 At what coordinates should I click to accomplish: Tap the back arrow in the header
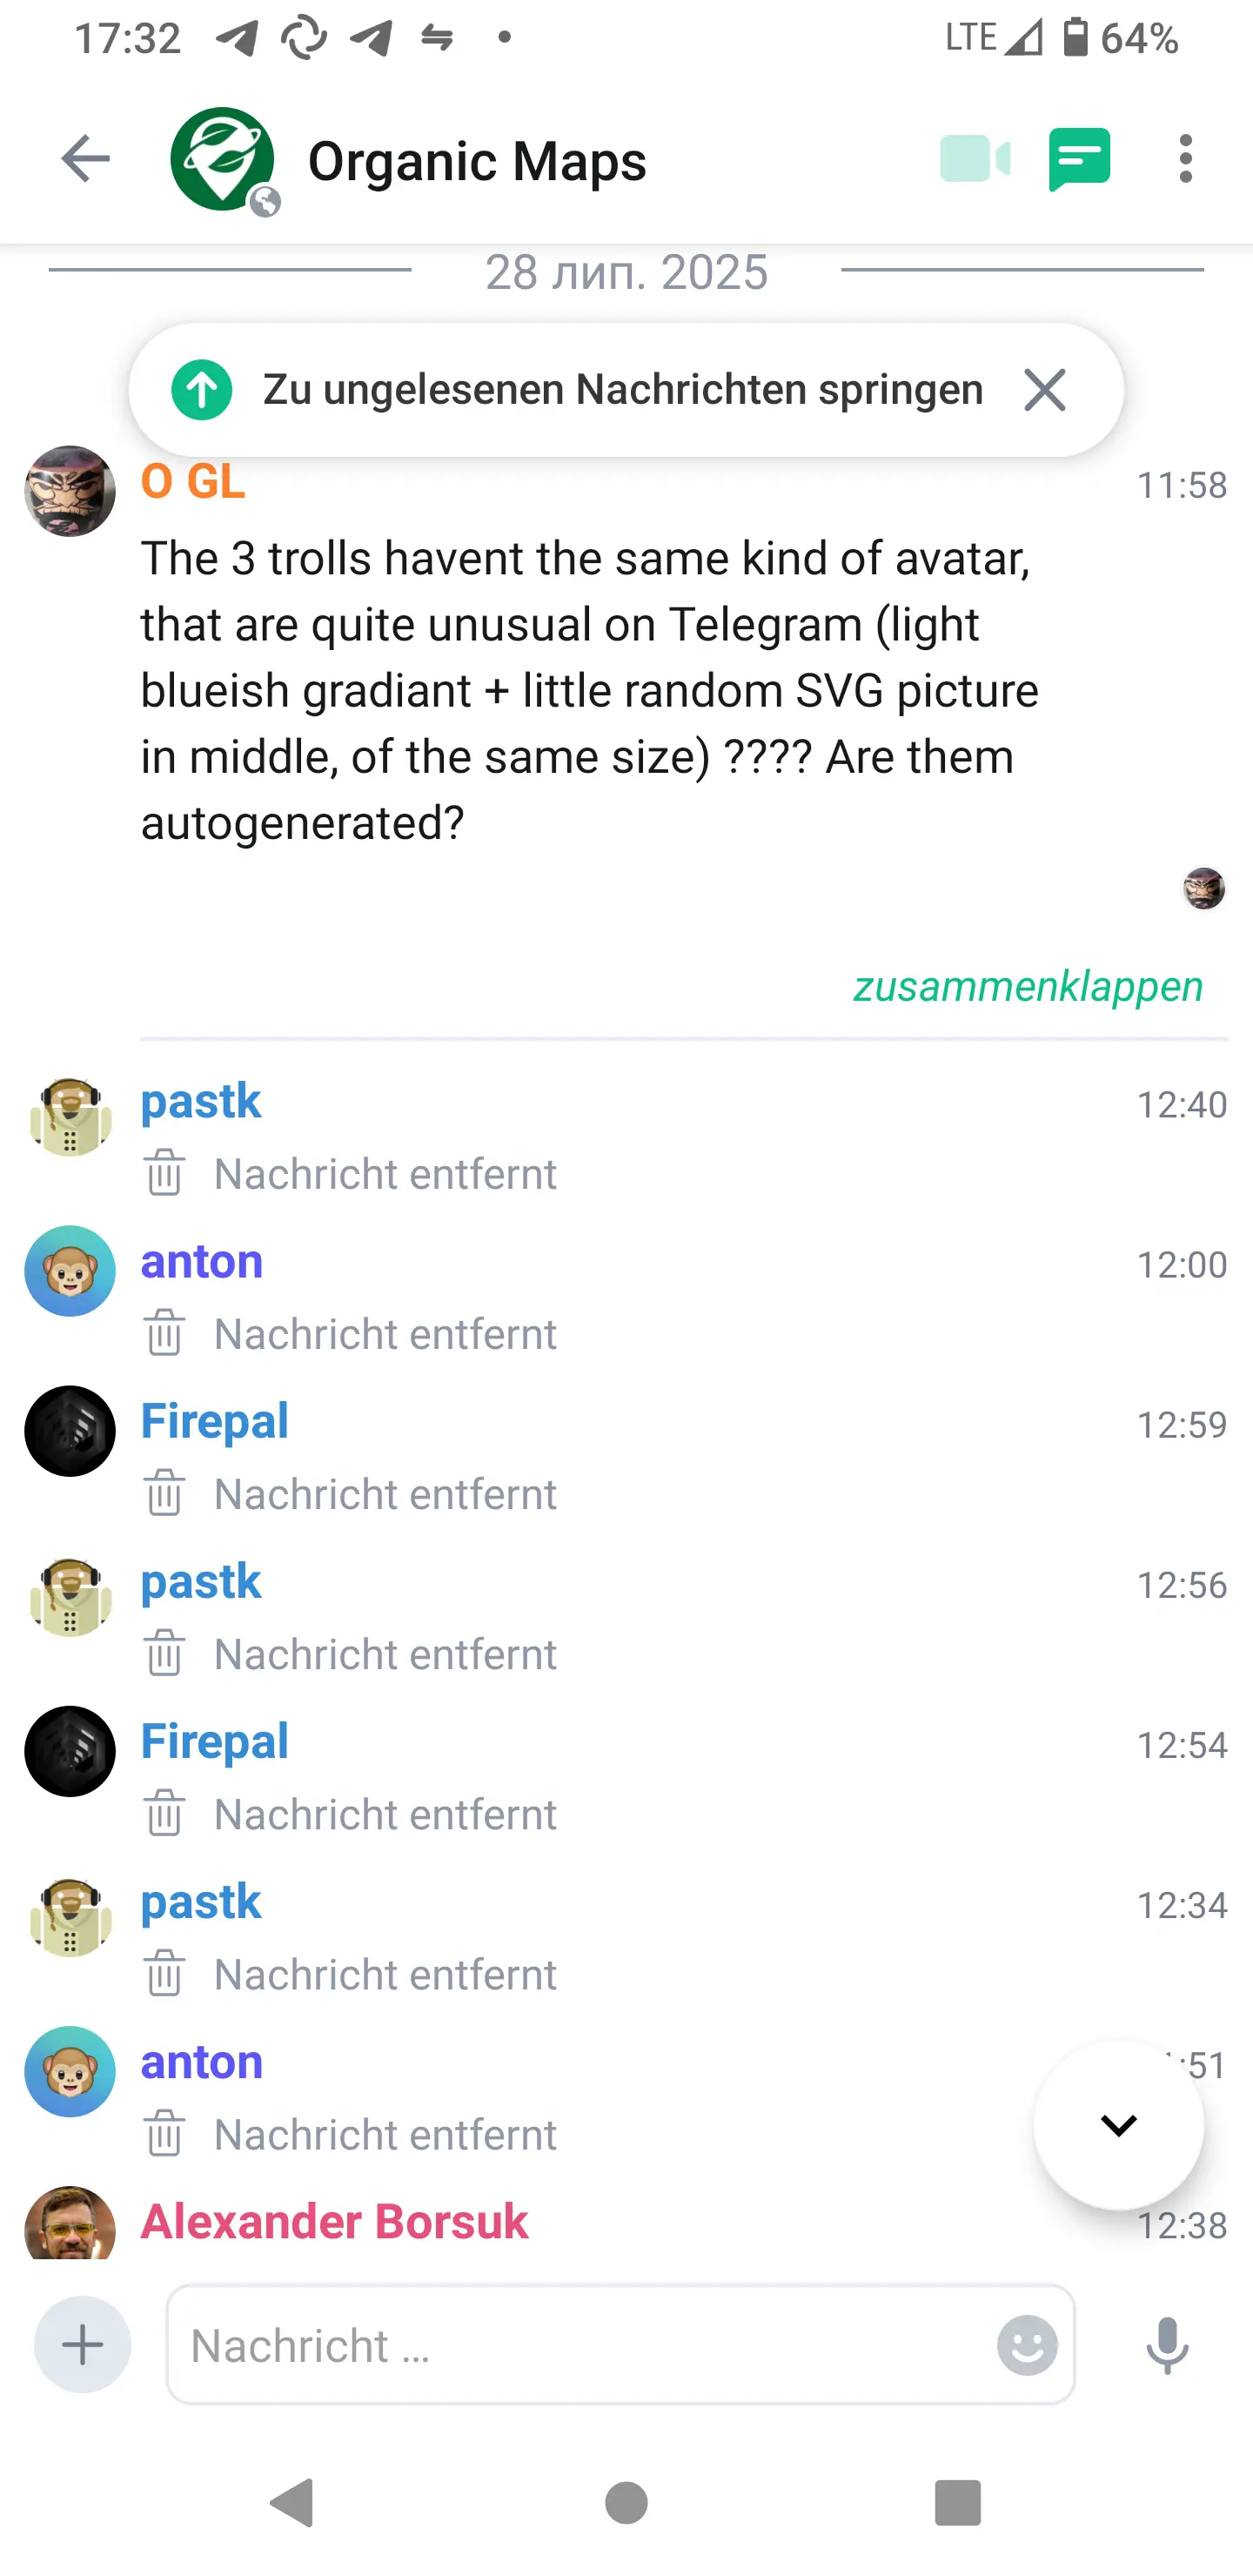85,159
